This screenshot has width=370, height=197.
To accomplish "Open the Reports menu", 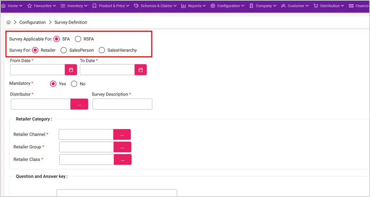I will point(193,6).
